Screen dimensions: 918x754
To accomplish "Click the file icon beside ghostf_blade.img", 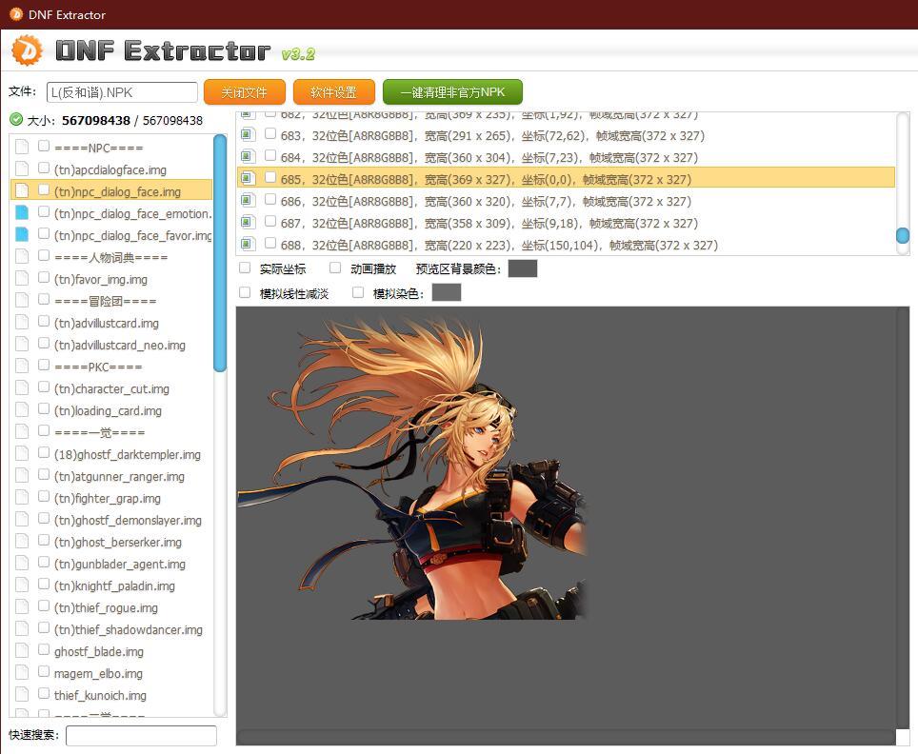I will (x=21, y=651).
